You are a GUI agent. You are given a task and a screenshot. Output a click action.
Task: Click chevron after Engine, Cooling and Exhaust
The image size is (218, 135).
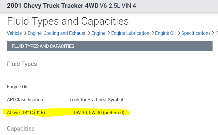pos(89,33)
